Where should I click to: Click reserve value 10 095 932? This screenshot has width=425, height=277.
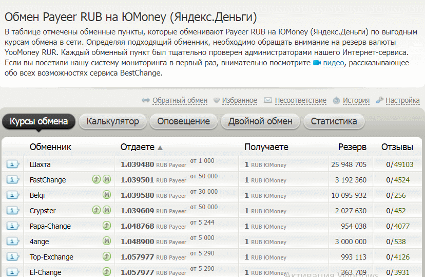click(x=349, y=195)
